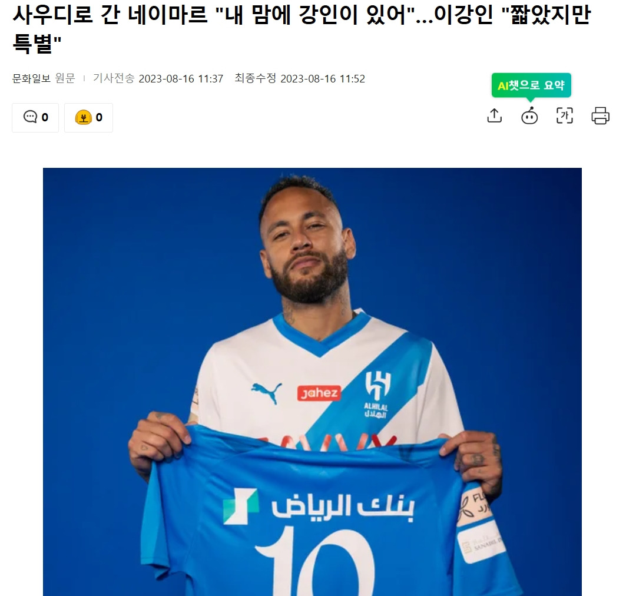Screen dimensions: 636x596
Task: Click the 최종수정 2023-08-16 11:52 timestamp
Action: pyautogui.click(x=300, y=78)
